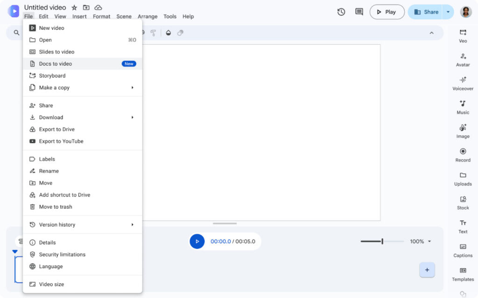Choose Slides to video

(x=83, y=52)
